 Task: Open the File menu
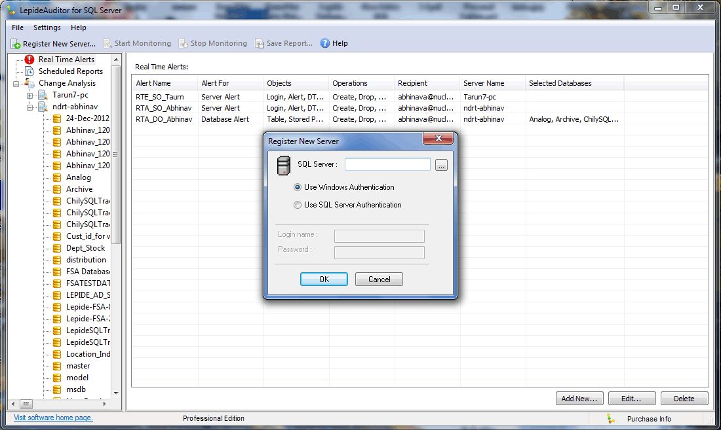18,27
